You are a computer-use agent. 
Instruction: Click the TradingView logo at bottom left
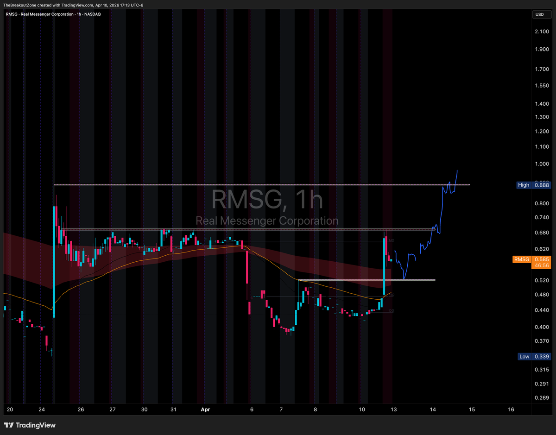click(30, 425)
